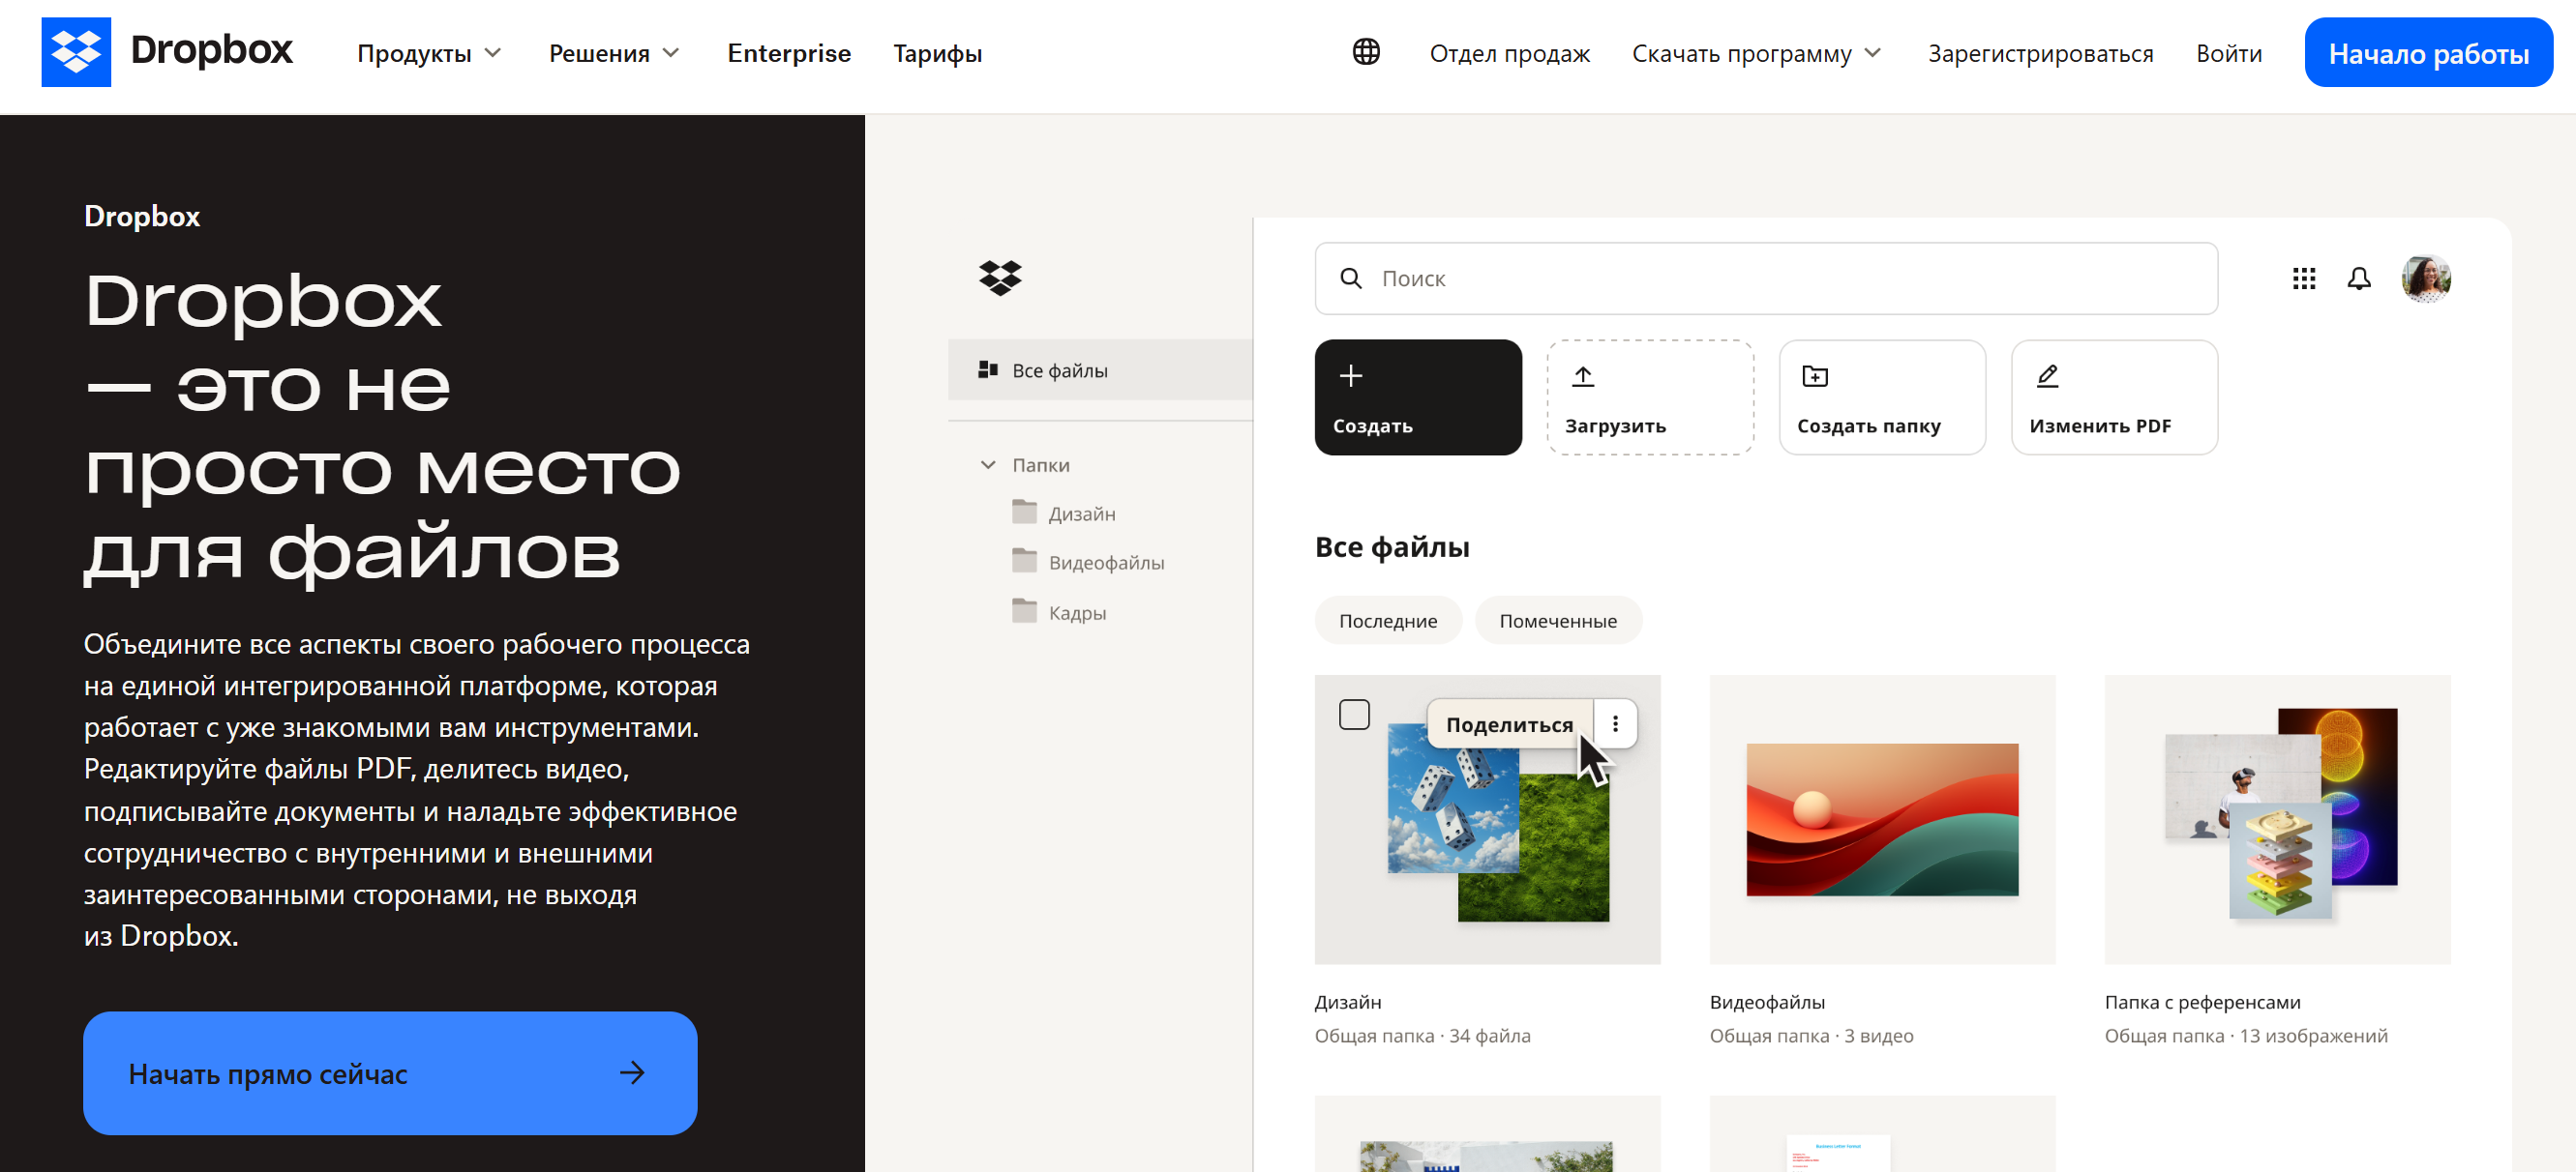Image resolution: width=2576 pixels, height=1172 pixels.
Task: Select the Помеченные filter tab
Action: 1557,621
